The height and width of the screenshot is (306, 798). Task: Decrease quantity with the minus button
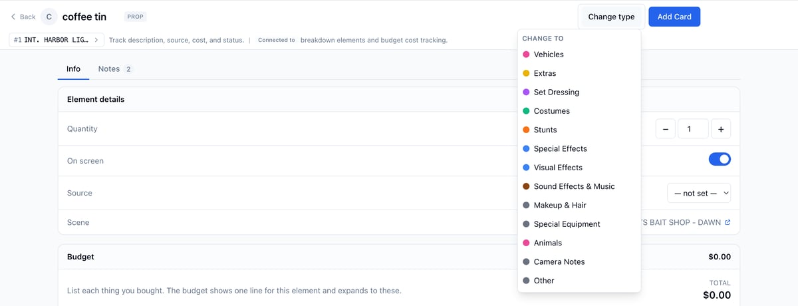[x=666, y=129]
